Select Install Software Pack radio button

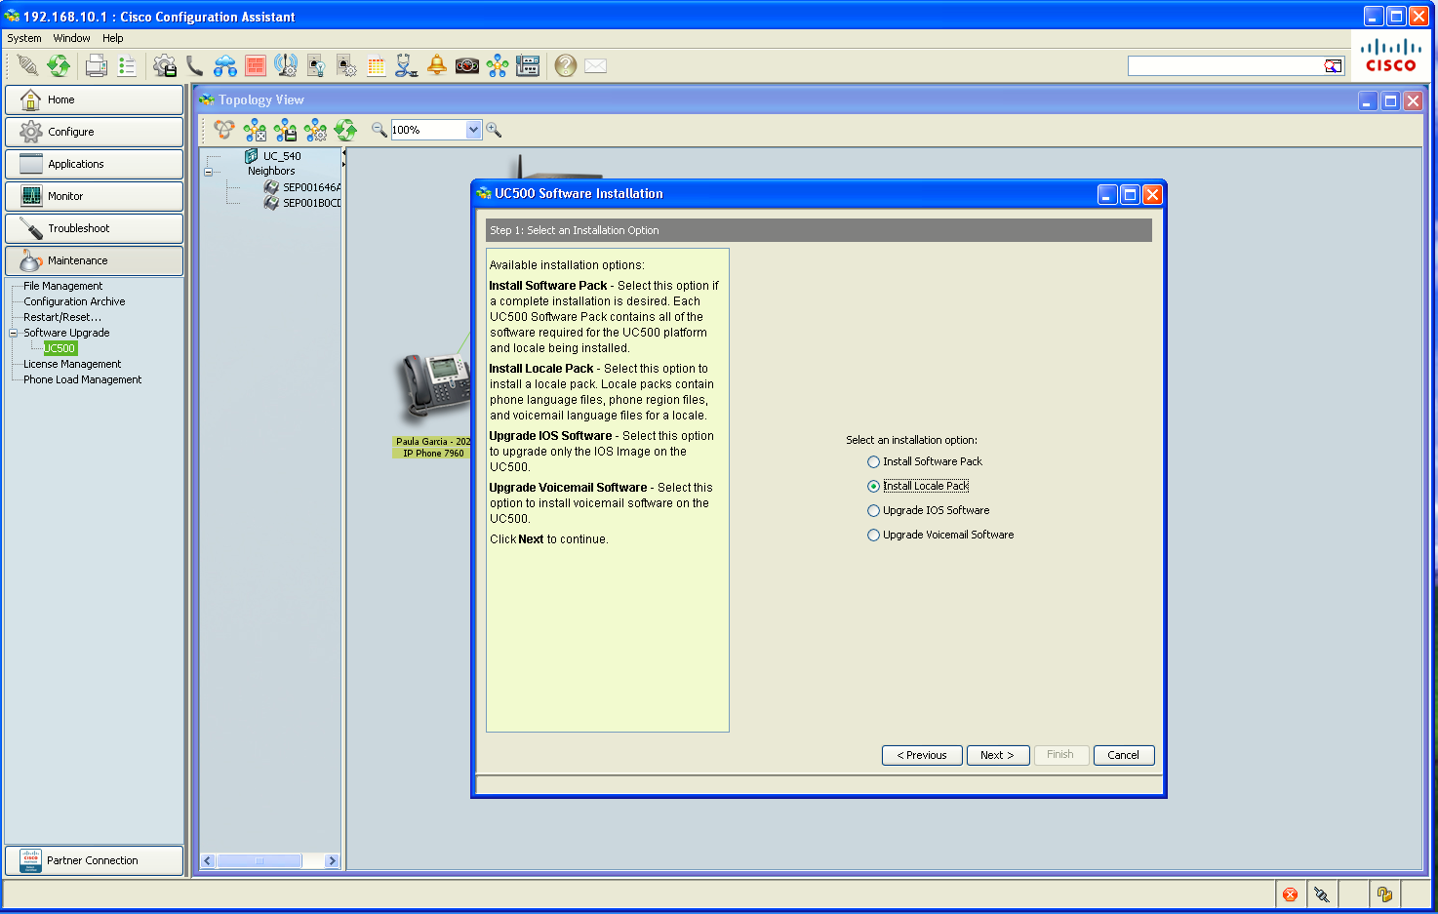point(873,462)
